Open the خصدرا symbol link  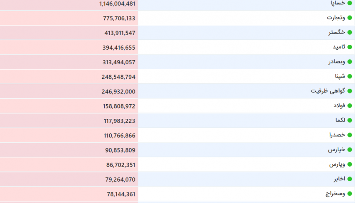(337, 135)
